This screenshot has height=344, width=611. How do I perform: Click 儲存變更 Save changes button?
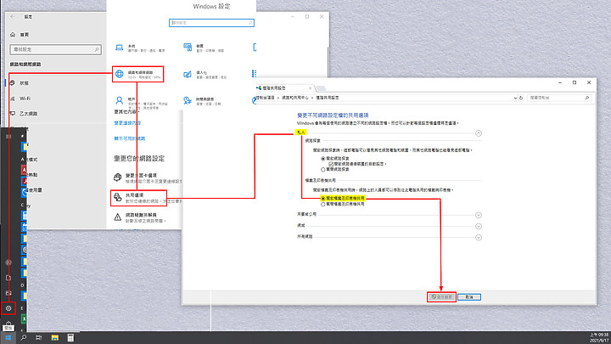pos(441,297)
